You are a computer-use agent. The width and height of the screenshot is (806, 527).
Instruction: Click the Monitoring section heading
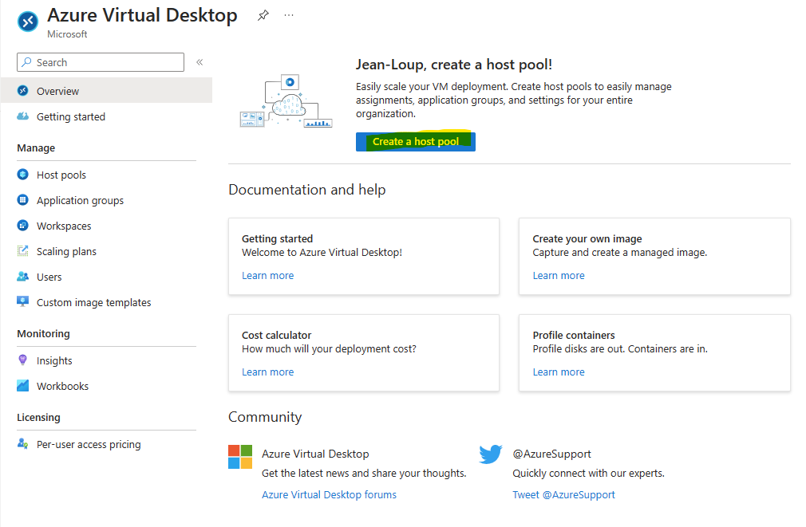click(x=43, y=333)
